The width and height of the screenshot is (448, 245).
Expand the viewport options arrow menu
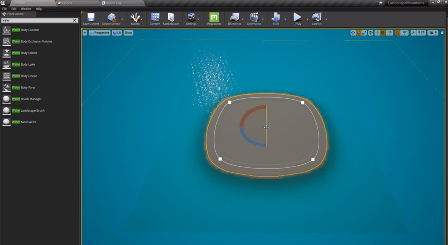85,33
